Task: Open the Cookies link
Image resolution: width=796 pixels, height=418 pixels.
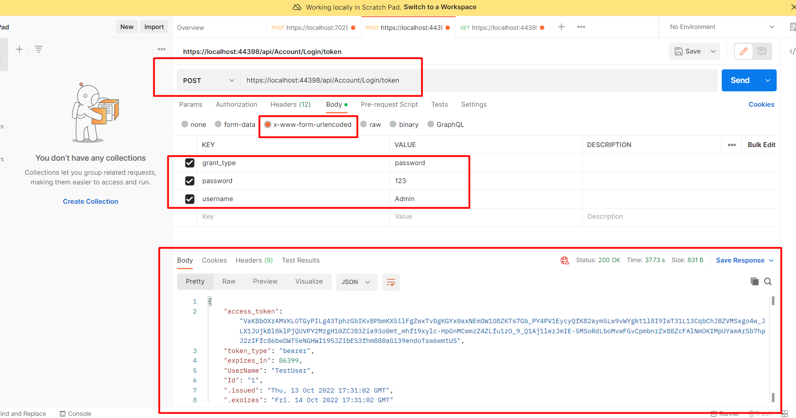Action: click(x=761, y=104)
